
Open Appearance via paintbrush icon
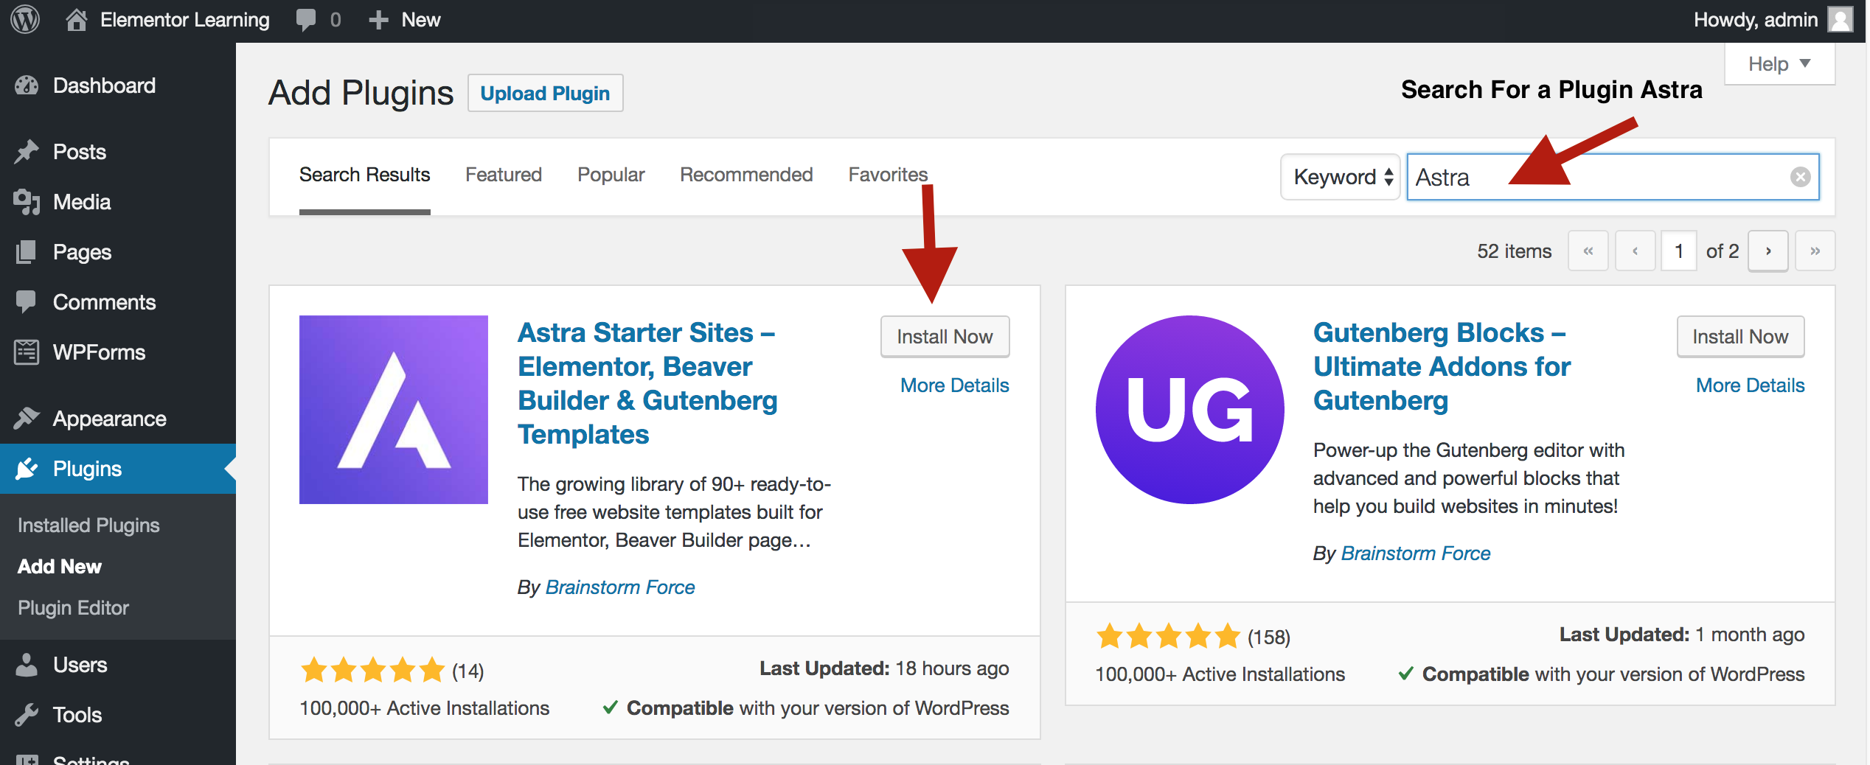(27, 418)
